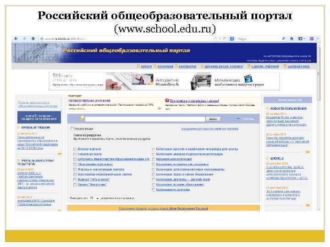Click the film clapper icon in banner
Image resolution: width=330 pixels, height=247 pixels.
click(248, 78)
